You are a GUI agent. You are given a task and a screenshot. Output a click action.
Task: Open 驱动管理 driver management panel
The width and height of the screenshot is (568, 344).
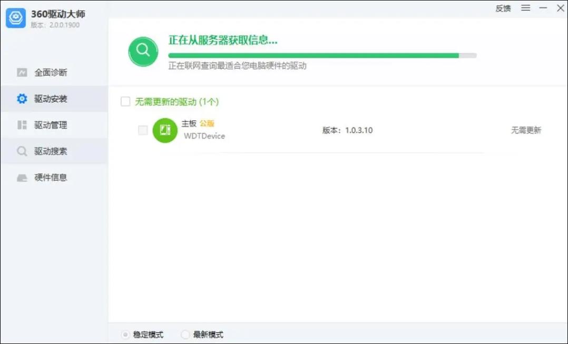pos(21,125)
